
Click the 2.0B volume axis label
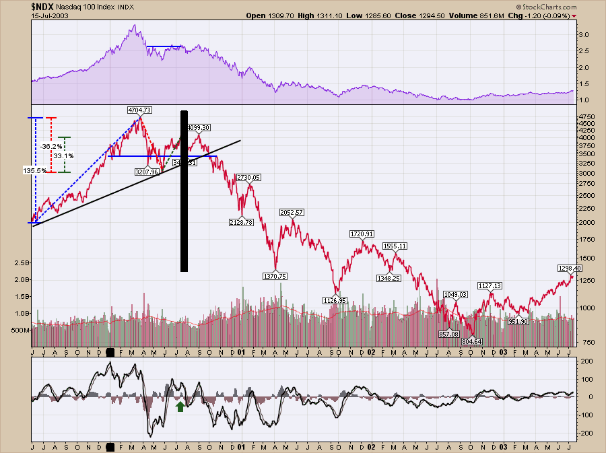coord(22,279)
